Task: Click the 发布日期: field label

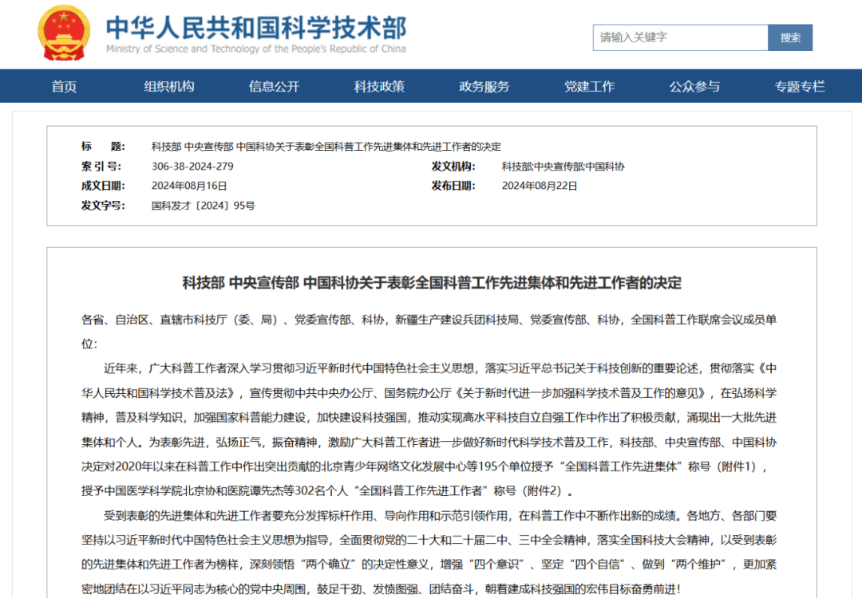Action: tap(453, 186)
